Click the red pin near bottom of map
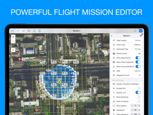The image size is (153, 115). 37,110
